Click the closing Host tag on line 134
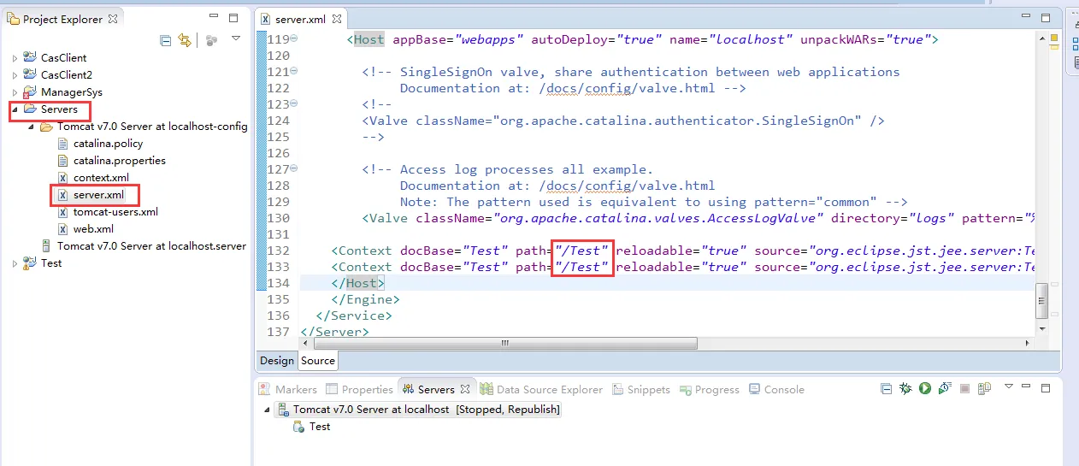The image size is (1079, 466). click(358, 283)
